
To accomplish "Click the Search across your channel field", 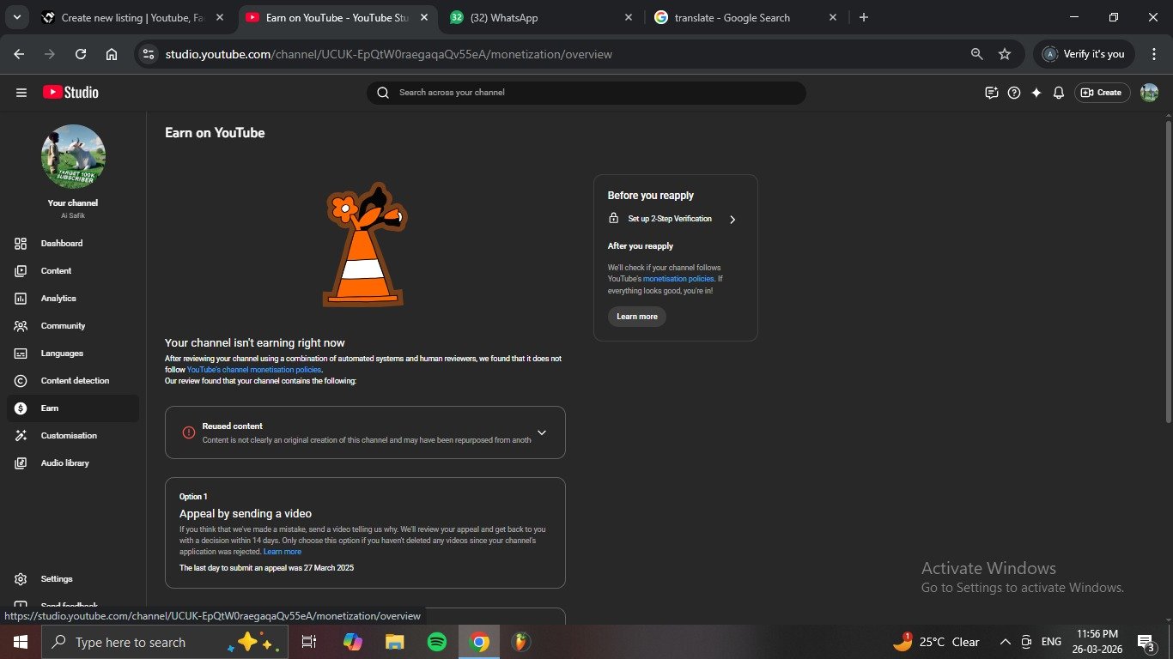I will tap(593, 93).
